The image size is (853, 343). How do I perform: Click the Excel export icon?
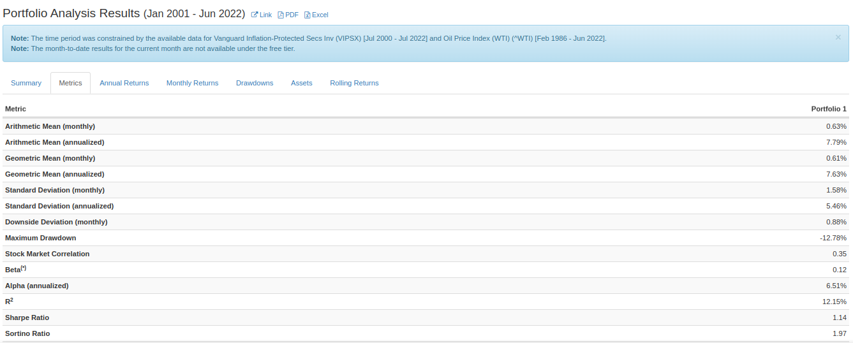[x=308, y=15]
